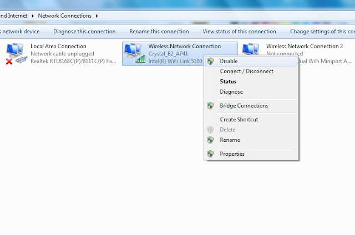The height and width of the screenshot is (235, 355).
Task: Click 'Network cable unplugged' status text
Action: pos(62,54)
